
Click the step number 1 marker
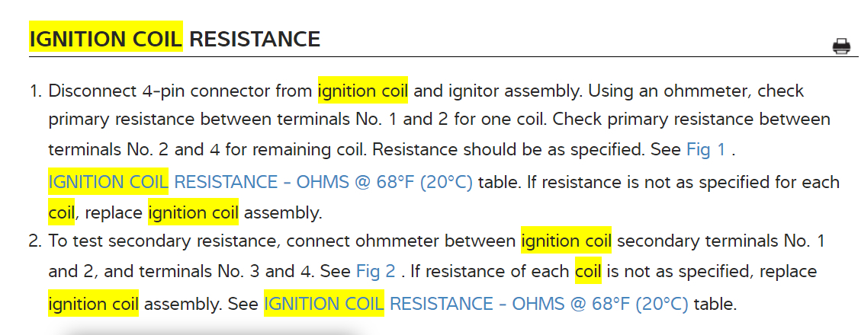point(34,91)
